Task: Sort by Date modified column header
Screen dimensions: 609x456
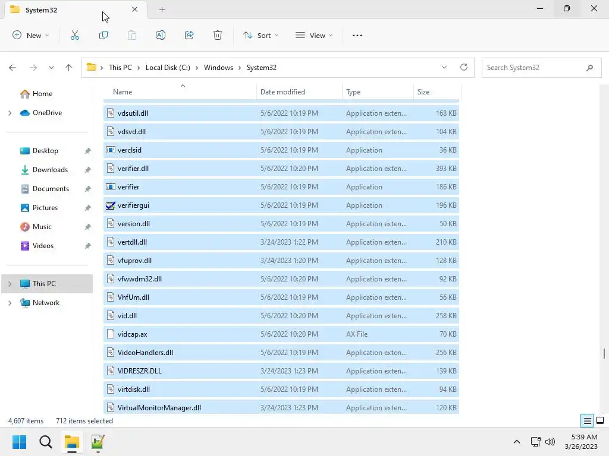Action: [x=299, y=92]
